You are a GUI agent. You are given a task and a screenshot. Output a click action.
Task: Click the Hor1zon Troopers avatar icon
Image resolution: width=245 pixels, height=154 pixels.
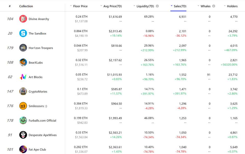23,48
